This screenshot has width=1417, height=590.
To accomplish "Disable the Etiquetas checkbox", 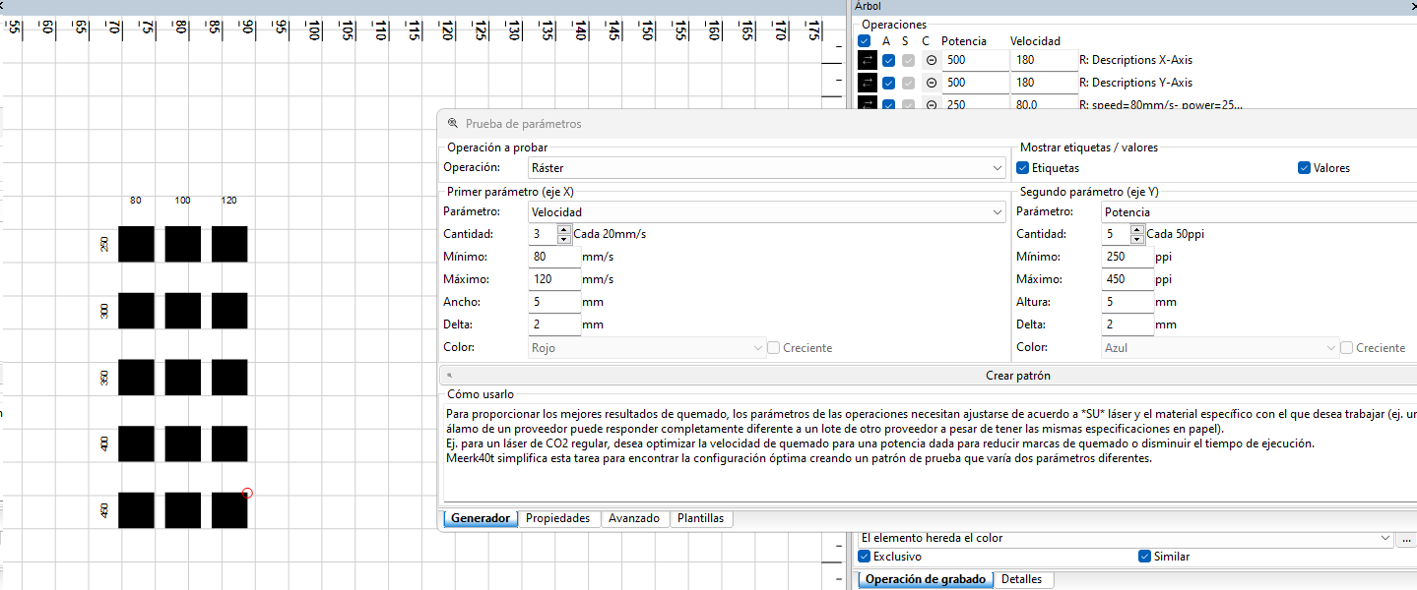I will click(x=1023, y=168).
